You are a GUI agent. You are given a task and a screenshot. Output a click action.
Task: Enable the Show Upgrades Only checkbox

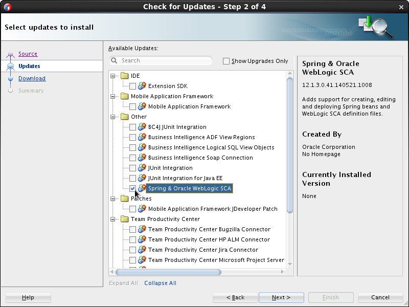[226, 61]
